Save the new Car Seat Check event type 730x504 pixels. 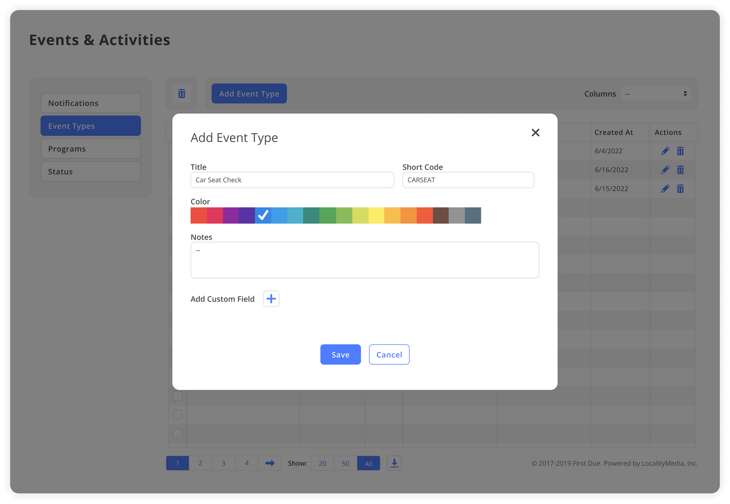(x=340, y=354)
